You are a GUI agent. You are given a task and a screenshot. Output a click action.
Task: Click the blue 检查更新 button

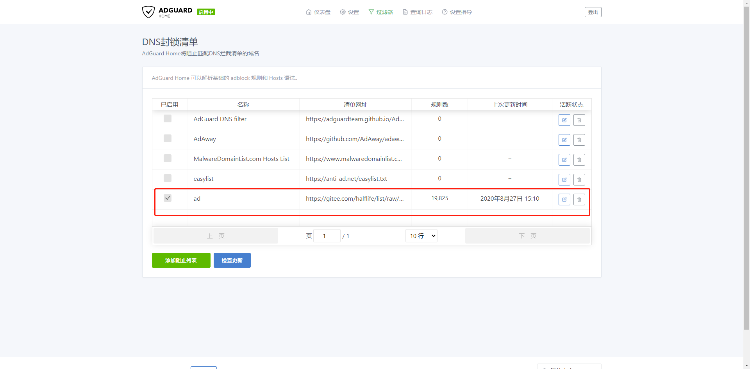coord(232,260)
